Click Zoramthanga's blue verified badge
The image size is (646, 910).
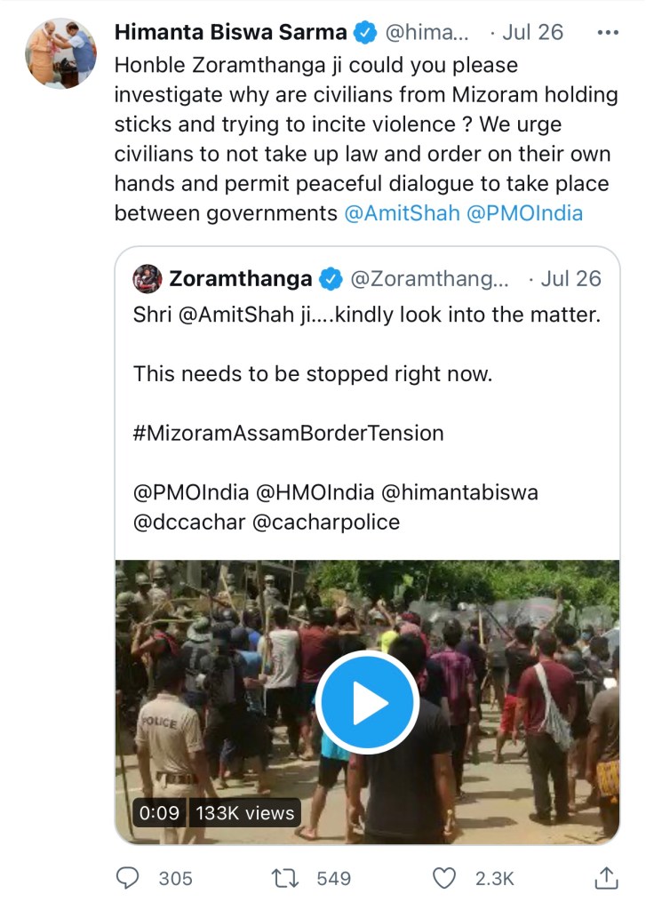pyautogui.click(x=330, y=278)
